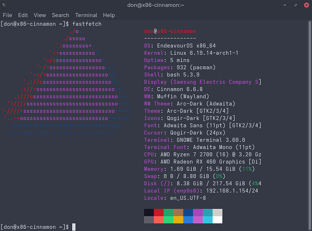Click the Font line Adwaita Sans (11pt)
312x231 pixels.
[x=202, y=126]
